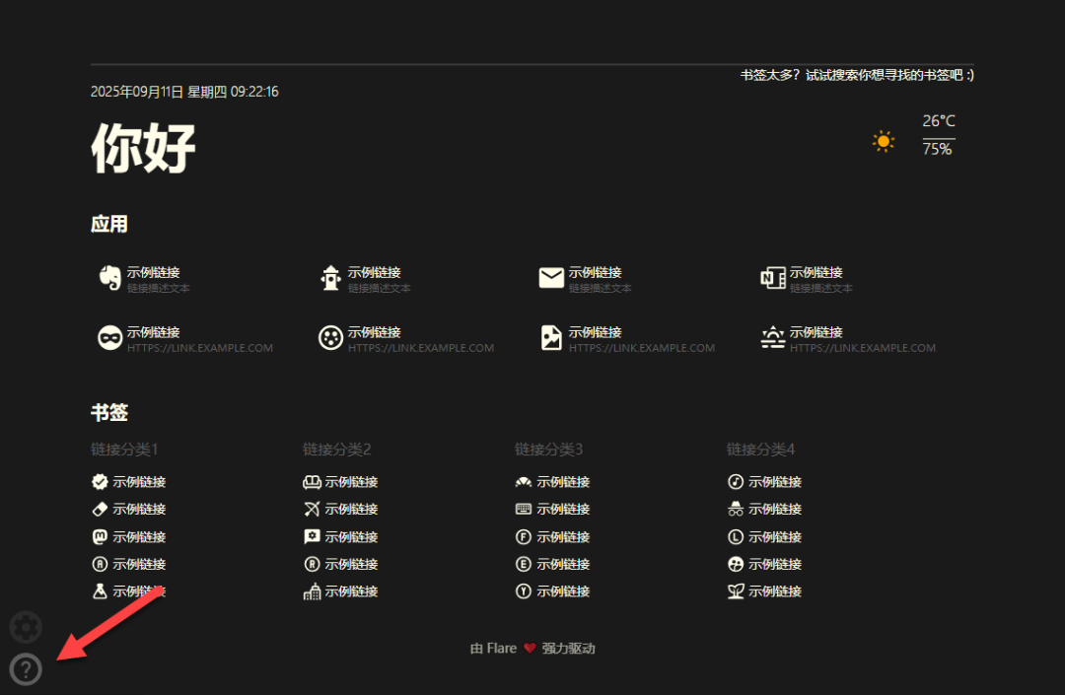Click the 应用 section heading

point(109,224)
